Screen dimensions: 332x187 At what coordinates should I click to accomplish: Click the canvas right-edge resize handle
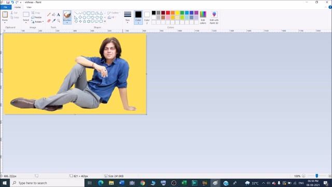tap(146, 74)
